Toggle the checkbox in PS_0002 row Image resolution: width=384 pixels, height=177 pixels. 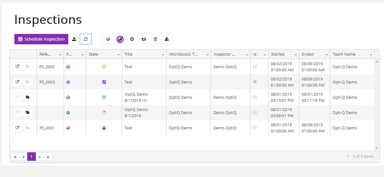tap(255, 67)
